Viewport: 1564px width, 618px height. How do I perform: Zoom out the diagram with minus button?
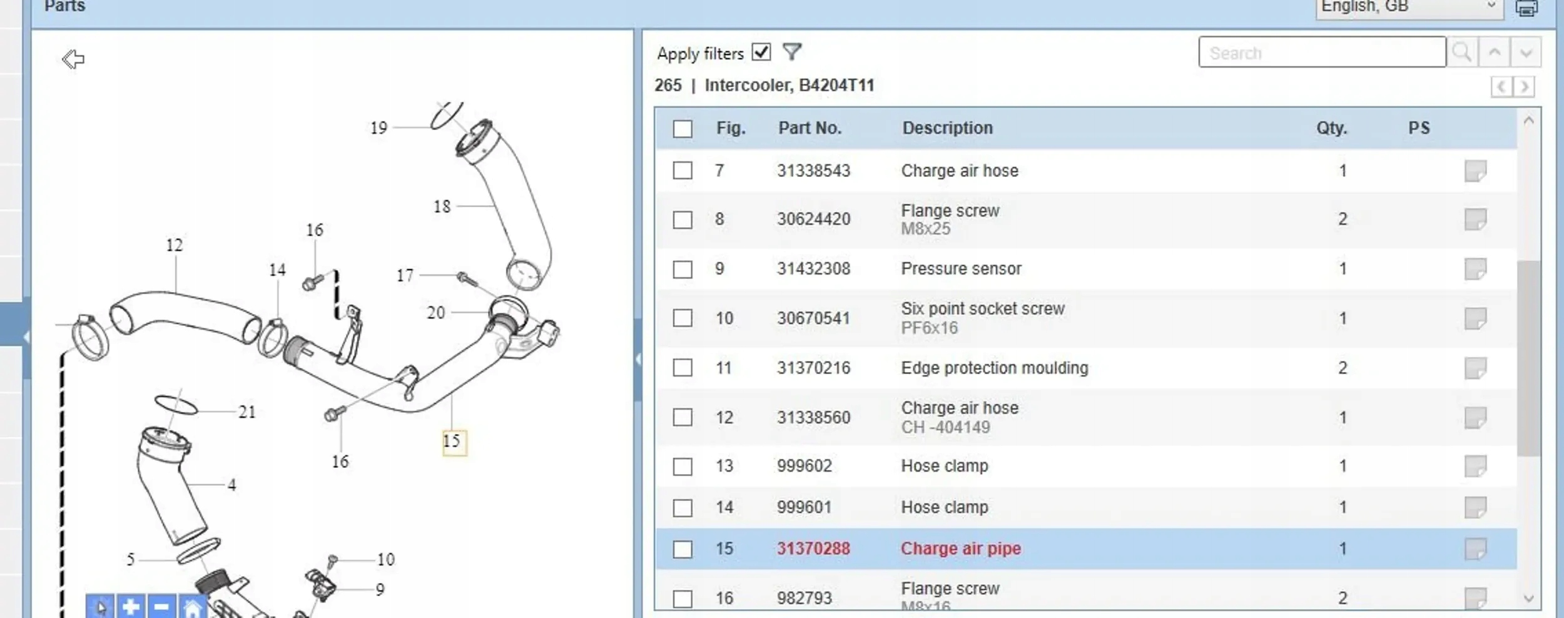pos(161,606)
